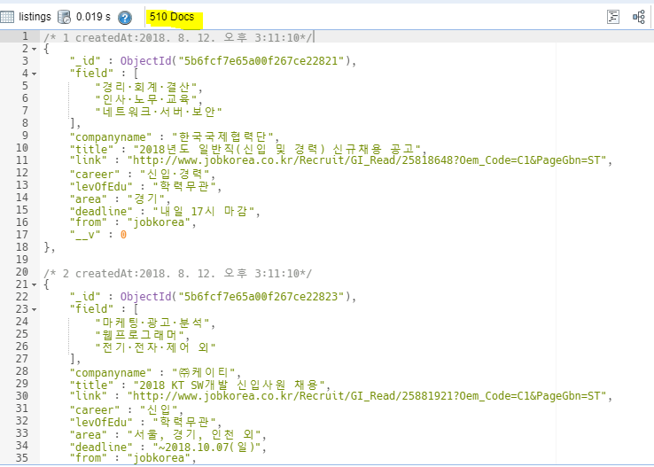Switch to tree view mode icon
The width and height of the screenshot is (654, 467).
[638, 17]
